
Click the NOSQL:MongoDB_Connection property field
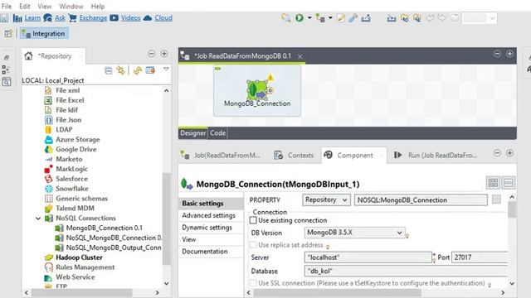pos(421,199)
